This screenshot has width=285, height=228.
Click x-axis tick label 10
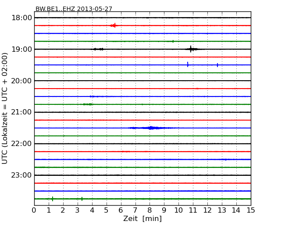pos(178,210)
